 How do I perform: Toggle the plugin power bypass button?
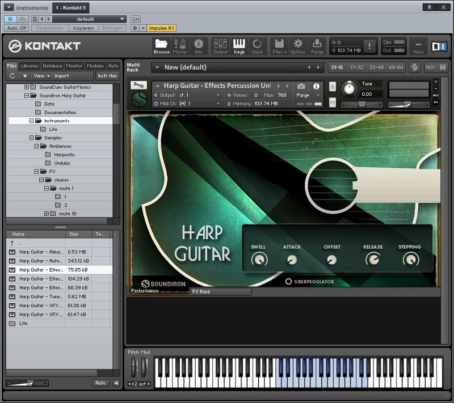click(x=10, y=19)
